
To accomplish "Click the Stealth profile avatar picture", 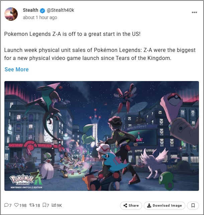I will point(11,14).
